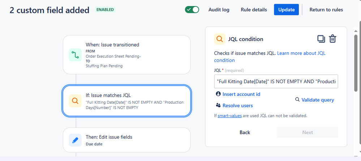Select the When: Issue transitioned trigger card
This screenshot has width=361, height=161.
(x=126, y=55)
